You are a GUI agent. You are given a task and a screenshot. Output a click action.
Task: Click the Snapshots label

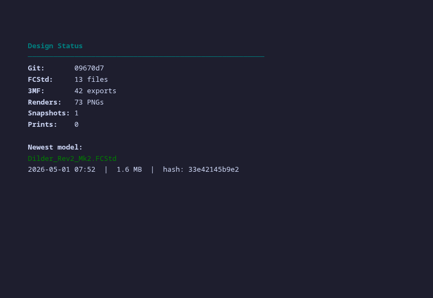[49, 113]
